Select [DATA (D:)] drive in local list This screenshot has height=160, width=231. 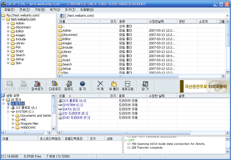pyautogui.click(x=71, y=109)
